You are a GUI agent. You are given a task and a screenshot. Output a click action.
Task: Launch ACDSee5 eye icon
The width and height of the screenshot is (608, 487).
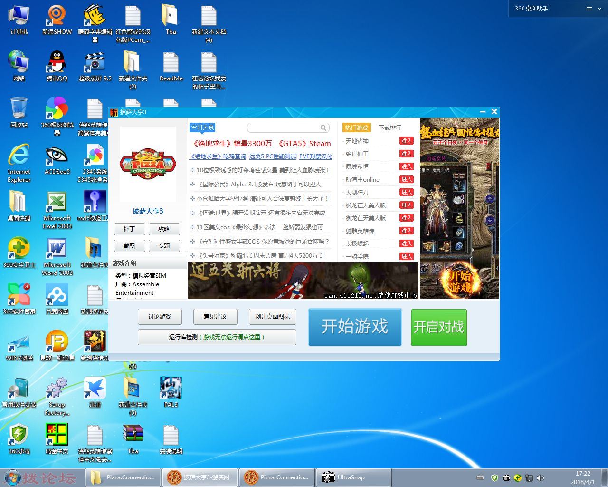[57, 159]
